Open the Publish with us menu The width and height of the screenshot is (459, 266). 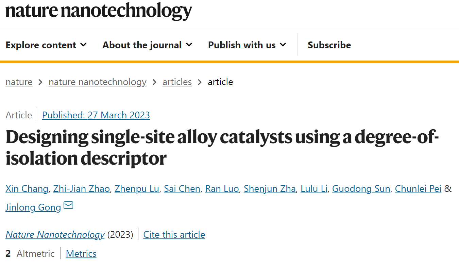click(247, 45)
